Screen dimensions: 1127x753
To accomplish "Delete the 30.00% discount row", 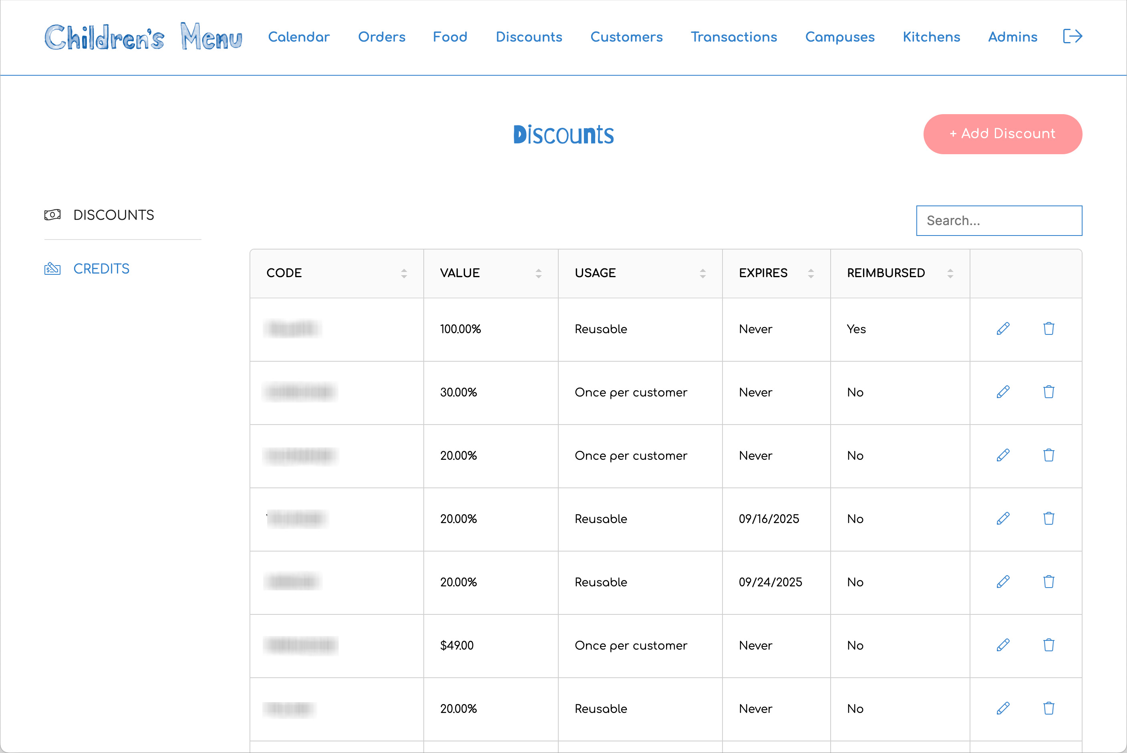I will [1049, 393].
